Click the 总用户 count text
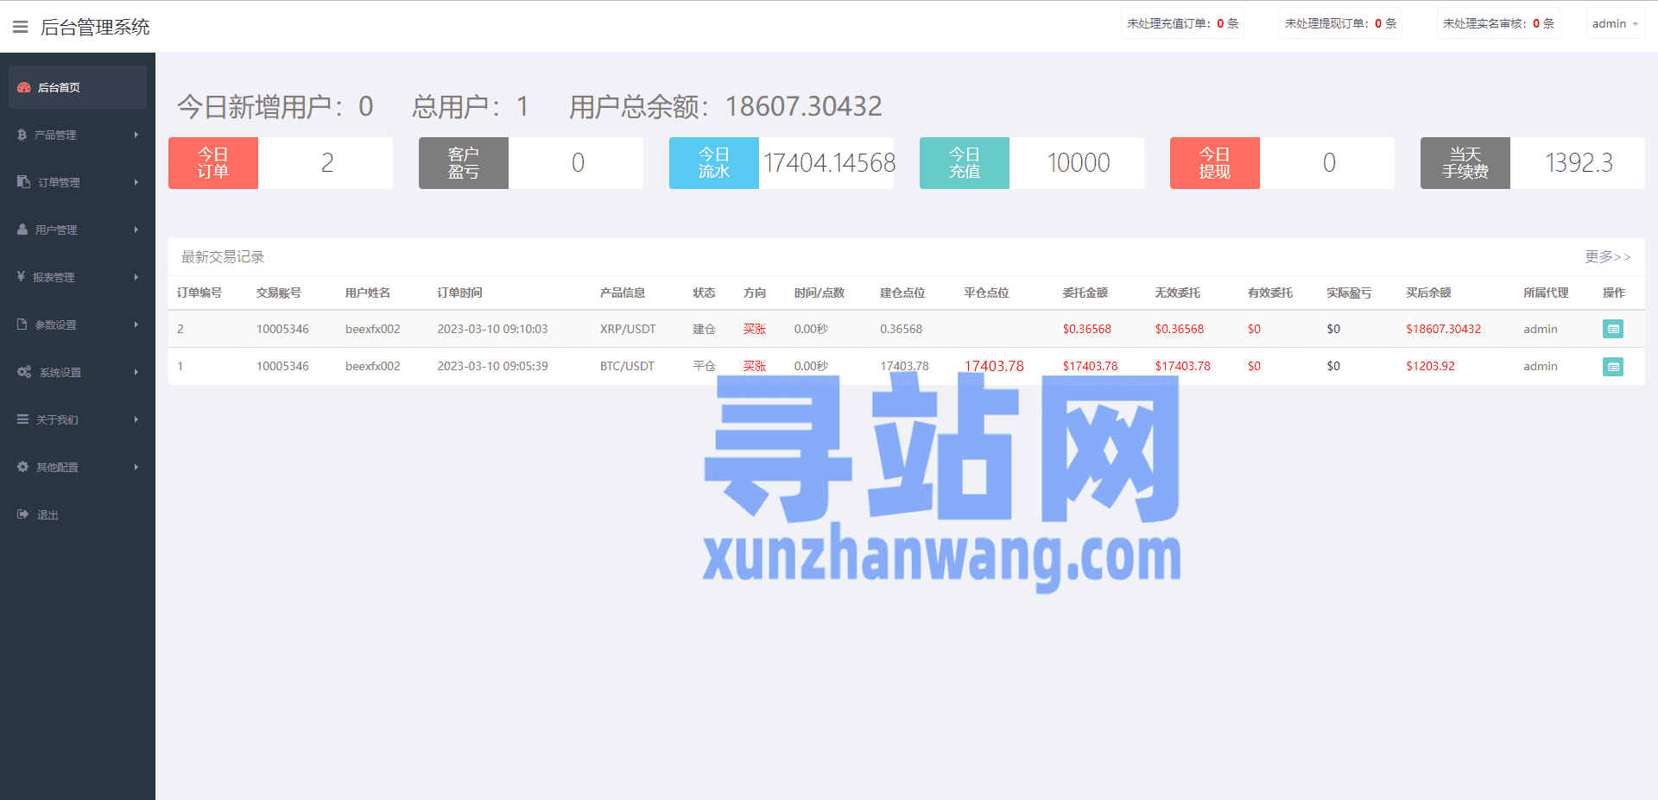Image resolution: width=1658 pixels, height=800 pixels. click(x=470, y=106)
